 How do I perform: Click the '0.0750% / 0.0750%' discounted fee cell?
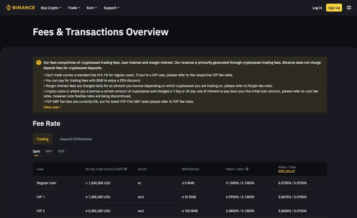tap(292, 183)
